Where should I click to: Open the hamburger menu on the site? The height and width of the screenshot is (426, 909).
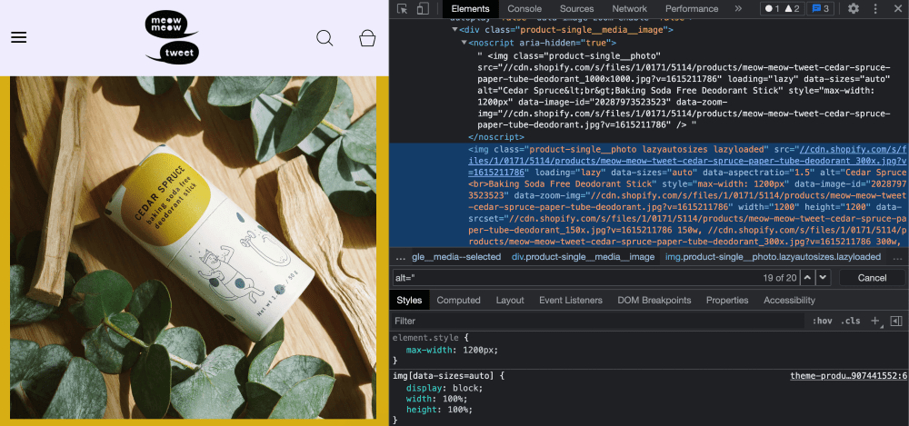coord(18,37)
